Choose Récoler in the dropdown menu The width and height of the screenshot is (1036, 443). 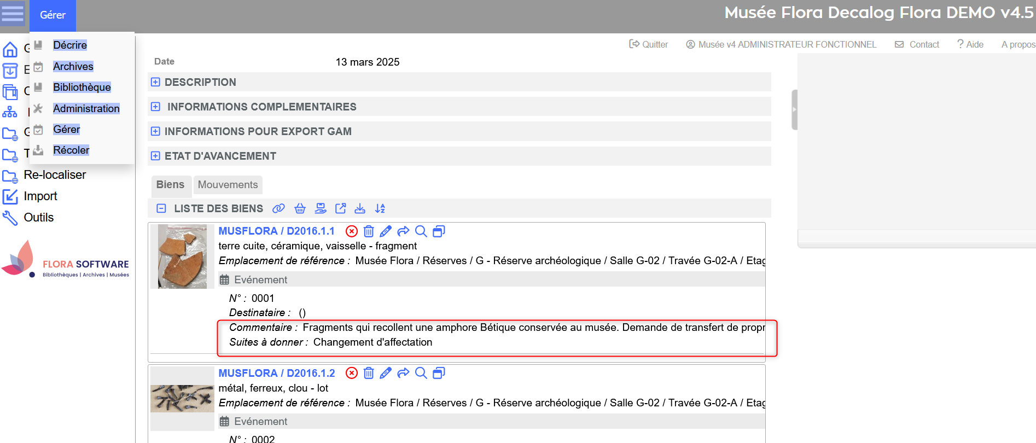(x=71, y=150)
